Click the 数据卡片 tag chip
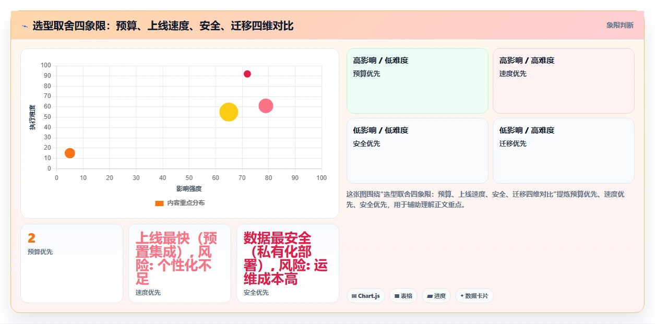655x324 pixels. pos(474,296)
